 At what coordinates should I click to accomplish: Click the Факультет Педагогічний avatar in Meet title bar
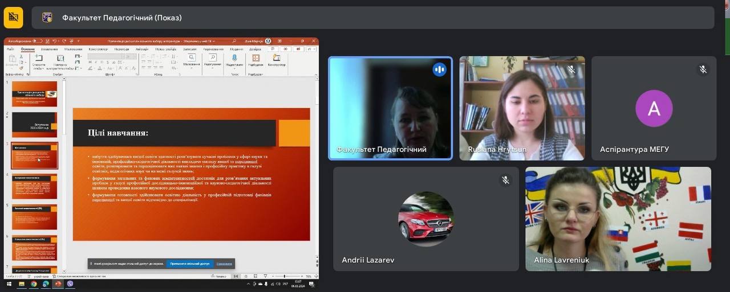(47, 18)
